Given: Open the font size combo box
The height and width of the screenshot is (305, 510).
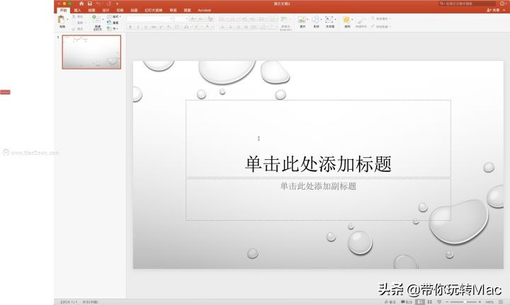Looking at the screenshot, I should point(181,19).
